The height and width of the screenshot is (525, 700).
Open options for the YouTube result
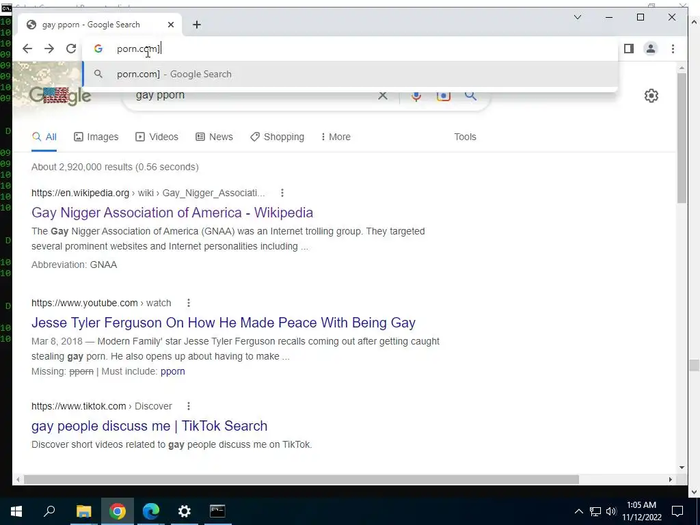(189, 303)
